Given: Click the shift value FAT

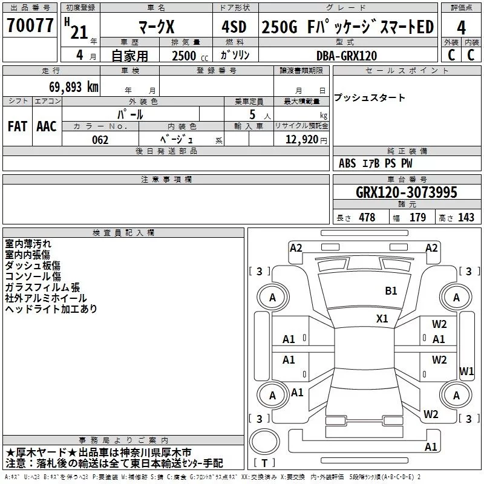Looking at the screenshot, I should pos(18,126).
